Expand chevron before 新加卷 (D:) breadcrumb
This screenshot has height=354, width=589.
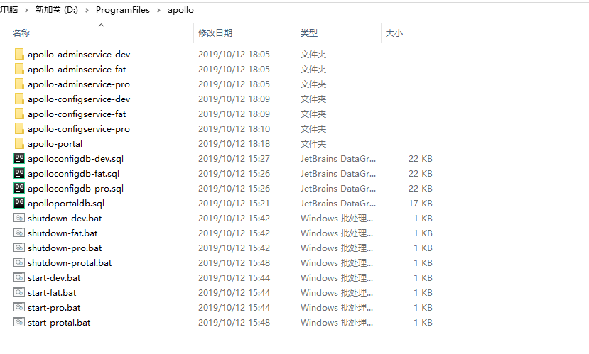coord(26,10)
